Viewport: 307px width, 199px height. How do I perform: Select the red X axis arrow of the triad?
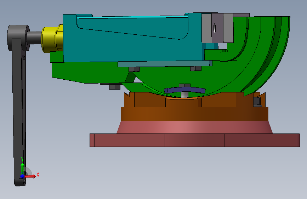(30, 176)
